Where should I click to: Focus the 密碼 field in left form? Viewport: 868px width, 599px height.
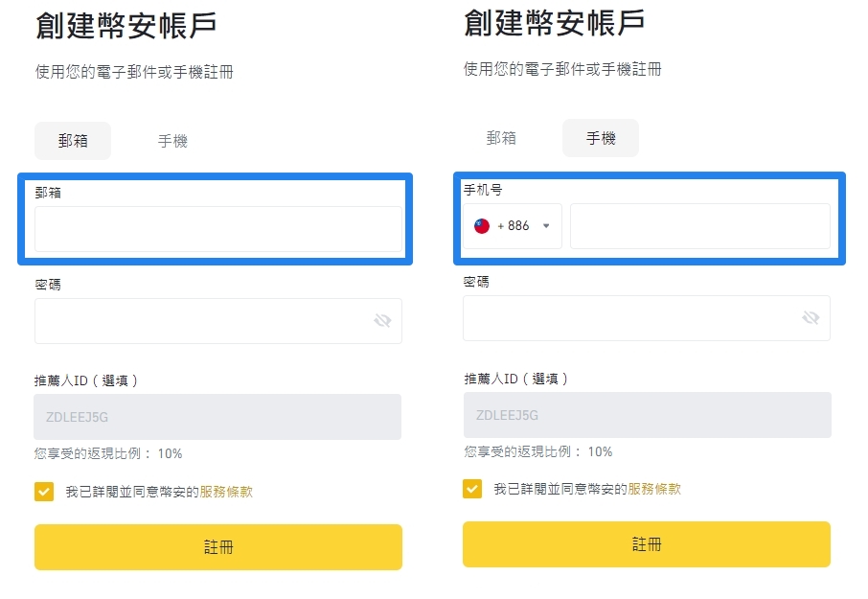(x=218, y=321)
